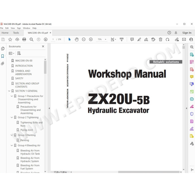Share link to file icon
Image resolution: width=195 pixels, height=195 pixels.
pyautogui.click(x=177, y=40)
